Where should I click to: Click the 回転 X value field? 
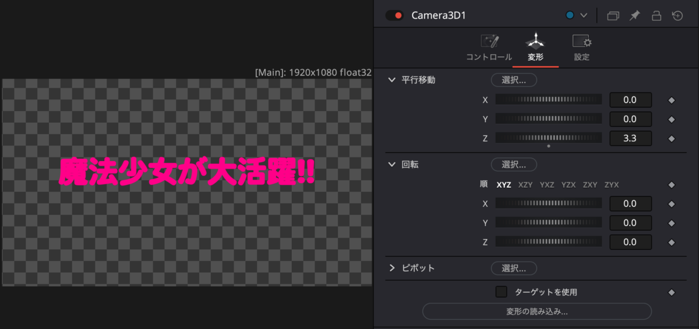(630, 204)
